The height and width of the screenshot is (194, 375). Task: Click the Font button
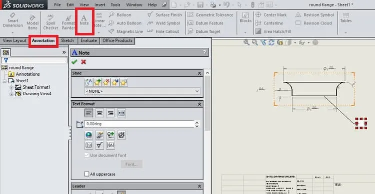pos(131,164)
